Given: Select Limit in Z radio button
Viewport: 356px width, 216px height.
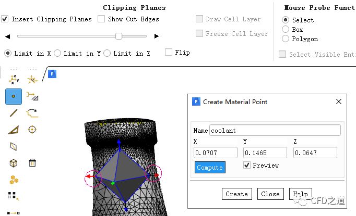Looking at the screenshot, I should (107, 53).
